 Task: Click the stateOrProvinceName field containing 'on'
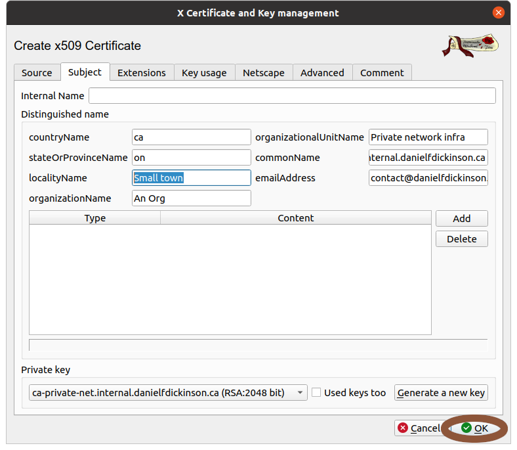tap(191, 158)
